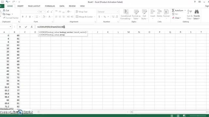Image resolution: width=209 pixels, height=117 pixels.
Task: Add a new sheet with plus button
Action: click(x=39, y=112)
